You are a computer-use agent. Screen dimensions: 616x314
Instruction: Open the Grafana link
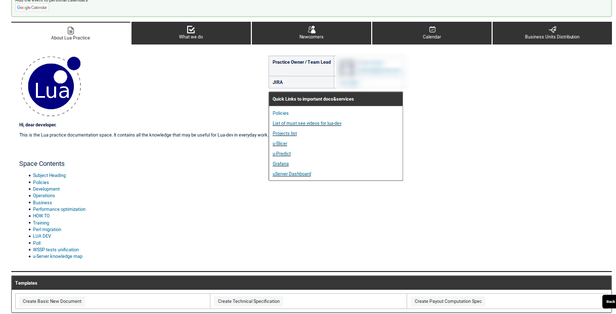[x=281, y=164]
